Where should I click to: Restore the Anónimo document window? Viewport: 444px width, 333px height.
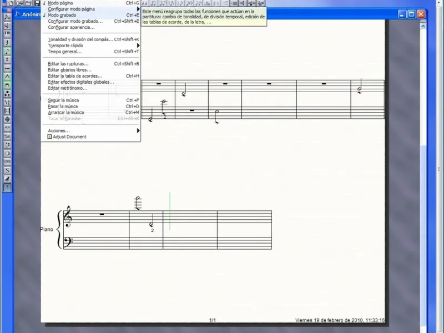click(411, 14)
